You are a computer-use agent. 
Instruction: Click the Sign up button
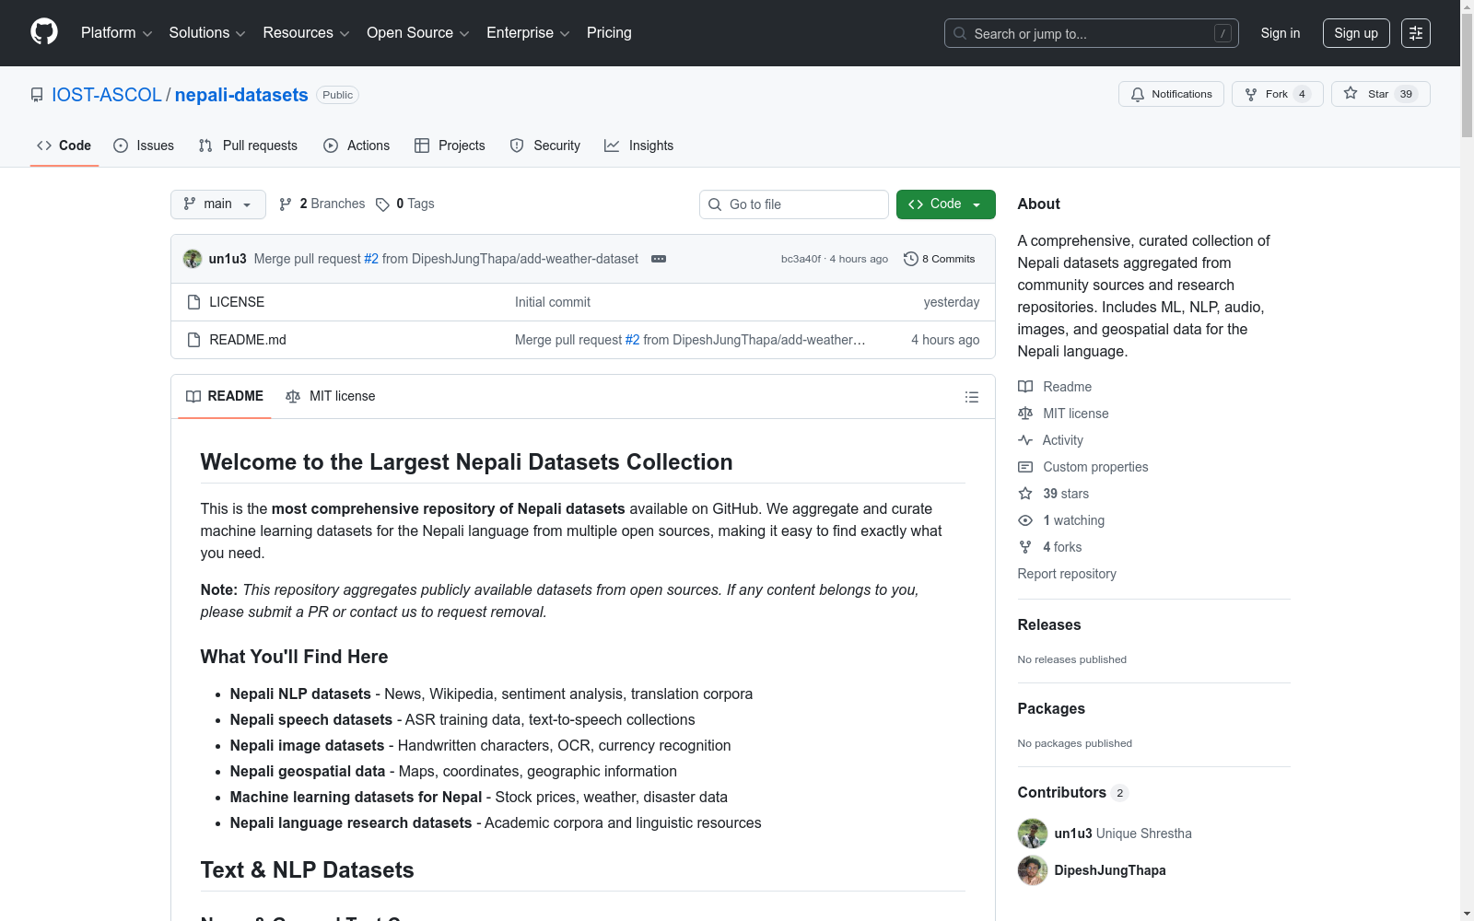click(x=1356, y=33)
